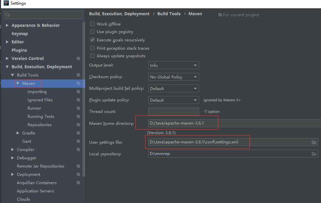Click the browse folder icon for User settings file

[314, 142]
